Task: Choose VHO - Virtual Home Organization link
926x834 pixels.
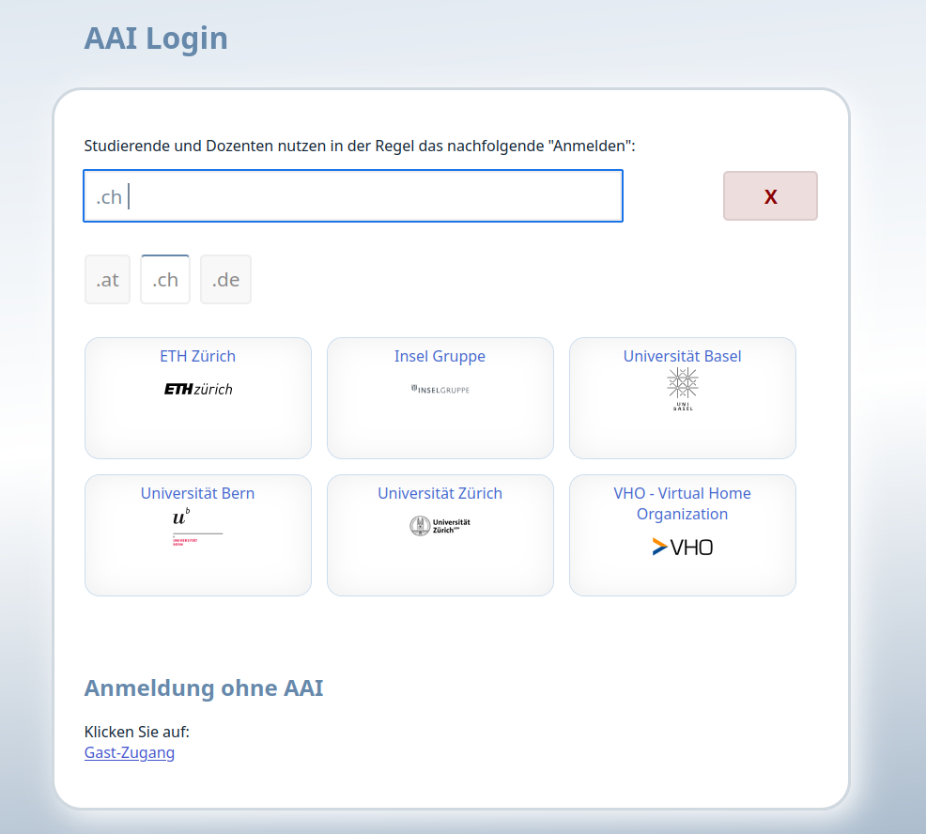Action: click(x=683, y=503)
